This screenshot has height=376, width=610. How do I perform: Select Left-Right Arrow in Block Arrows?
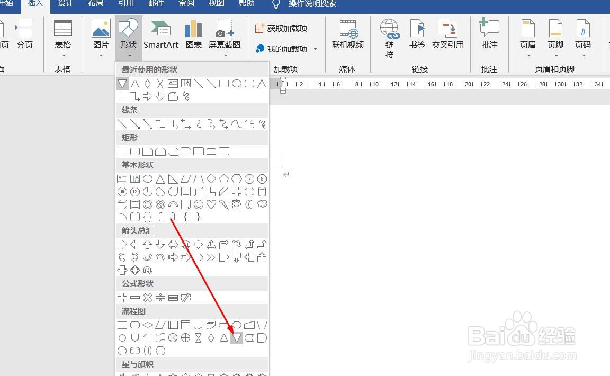coord(173,245)
